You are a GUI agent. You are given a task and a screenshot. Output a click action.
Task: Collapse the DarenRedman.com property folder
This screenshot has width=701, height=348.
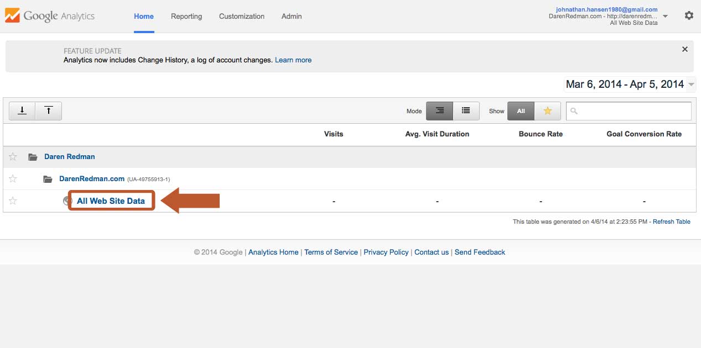[x=48, y=179]
